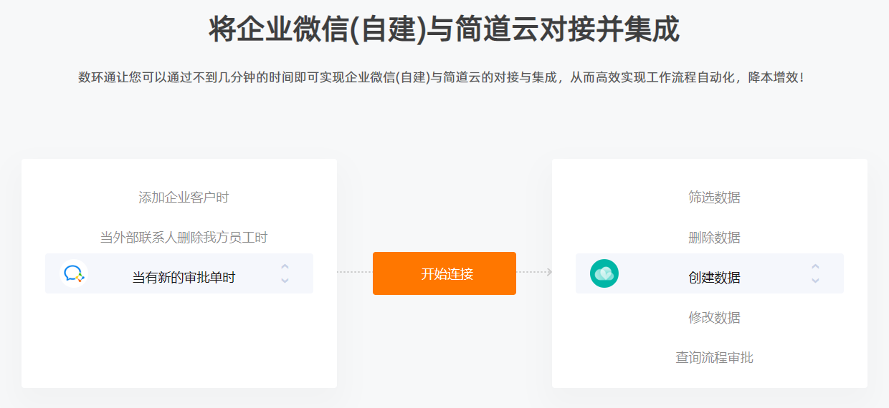Click up arrow in the action selector

[x=815, y=267]
